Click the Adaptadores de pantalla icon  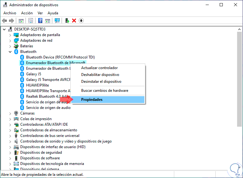16,35
